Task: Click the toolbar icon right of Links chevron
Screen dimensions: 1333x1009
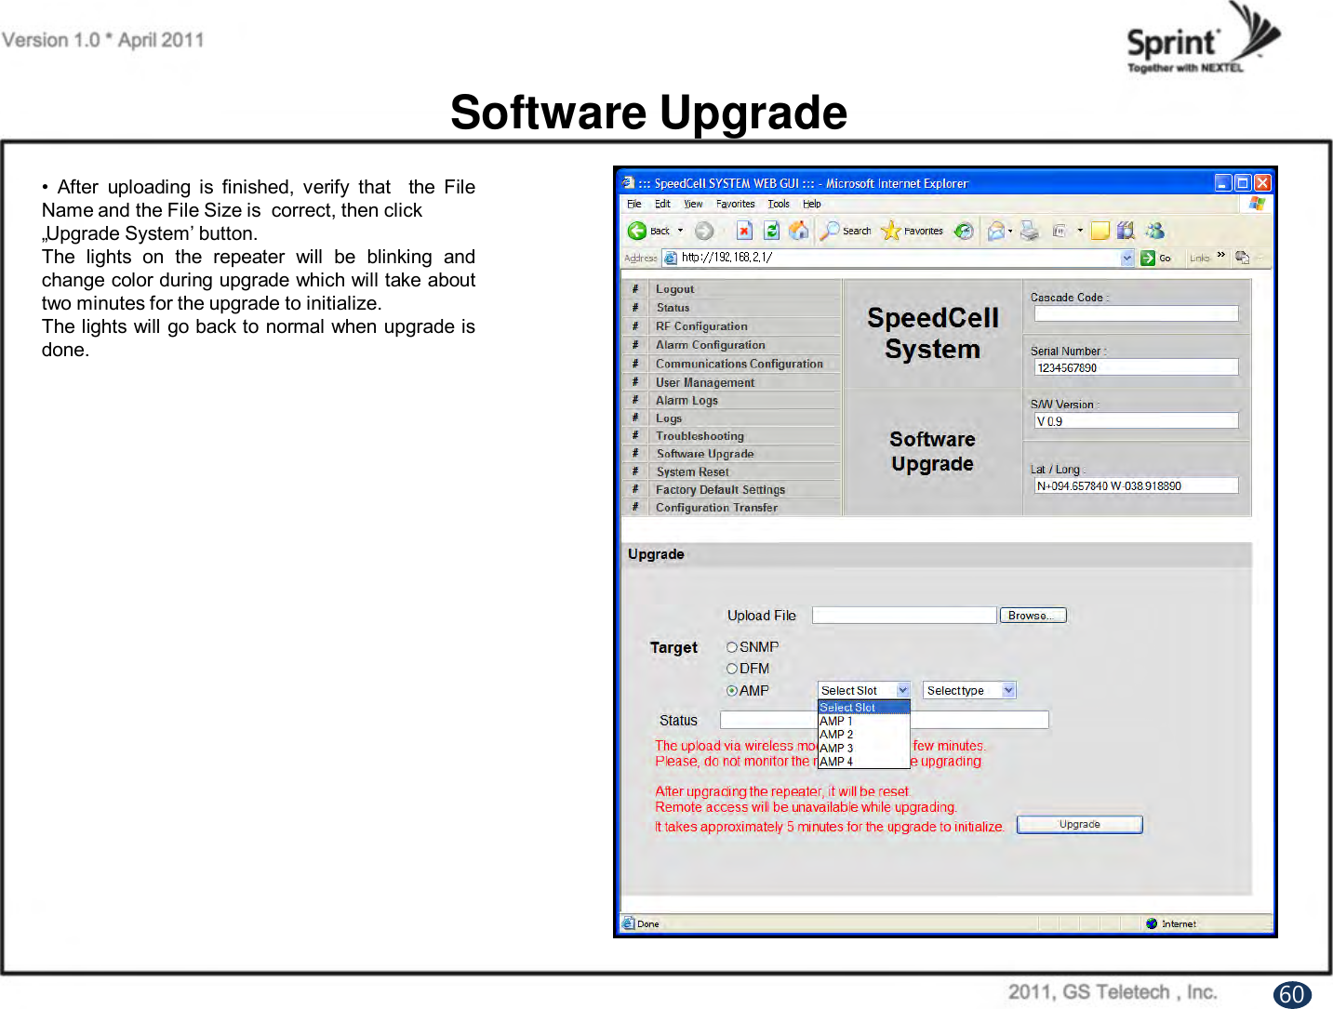Action: point(1242,258)
